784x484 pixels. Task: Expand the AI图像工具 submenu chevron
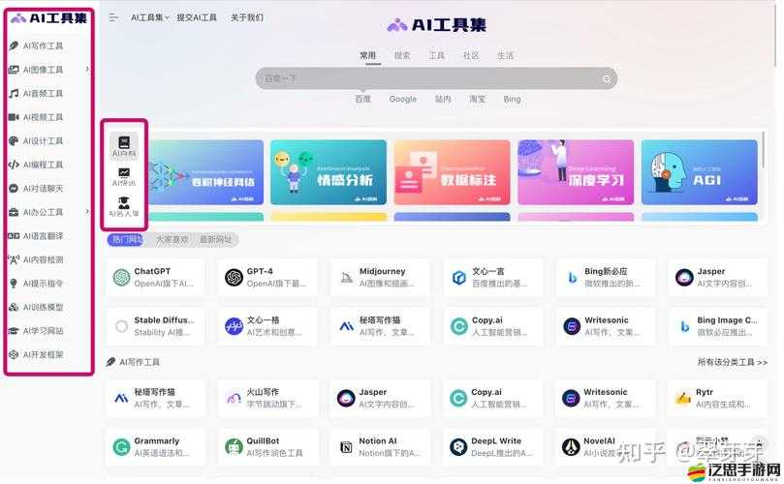point(87,69)
